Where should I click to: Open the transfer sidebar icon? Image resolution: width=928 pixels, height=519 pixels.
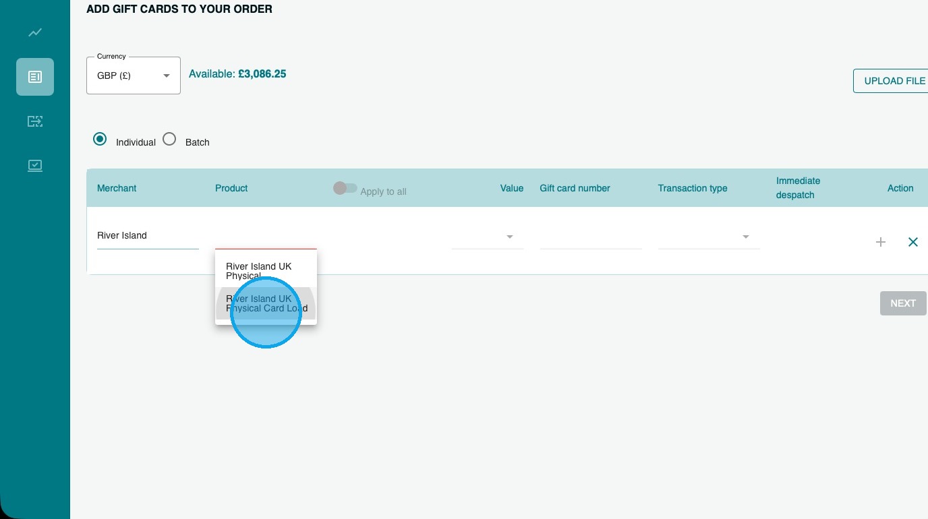pos(35,121)
